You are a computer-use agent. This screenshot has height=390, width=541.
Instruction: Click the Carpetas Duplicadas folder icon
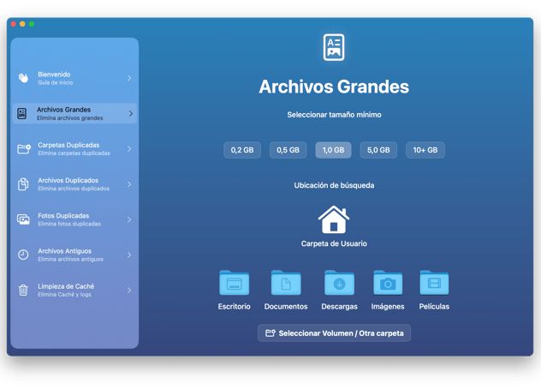point(24,149)
